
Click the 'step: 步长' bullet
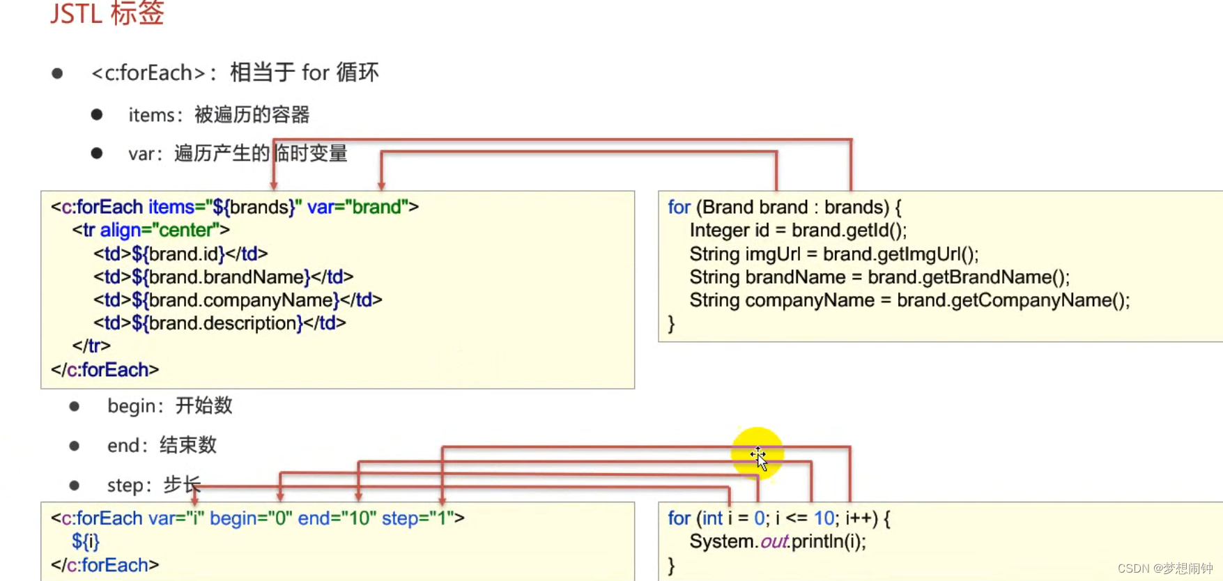pos(154,485)
